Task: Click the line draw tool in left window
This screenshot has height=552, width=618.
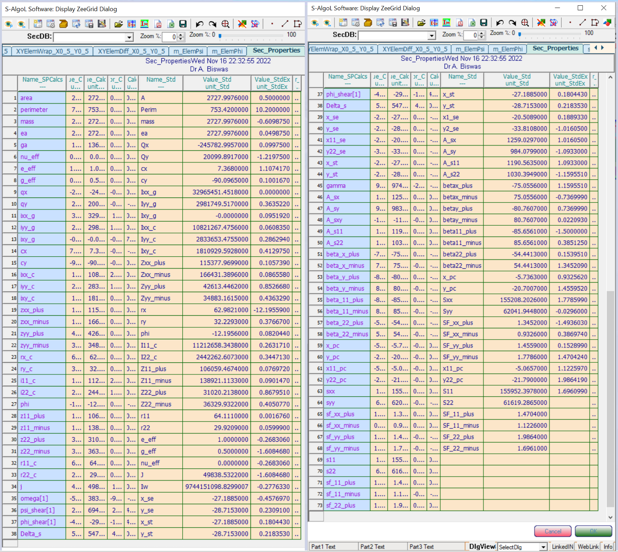Action: 285,24
